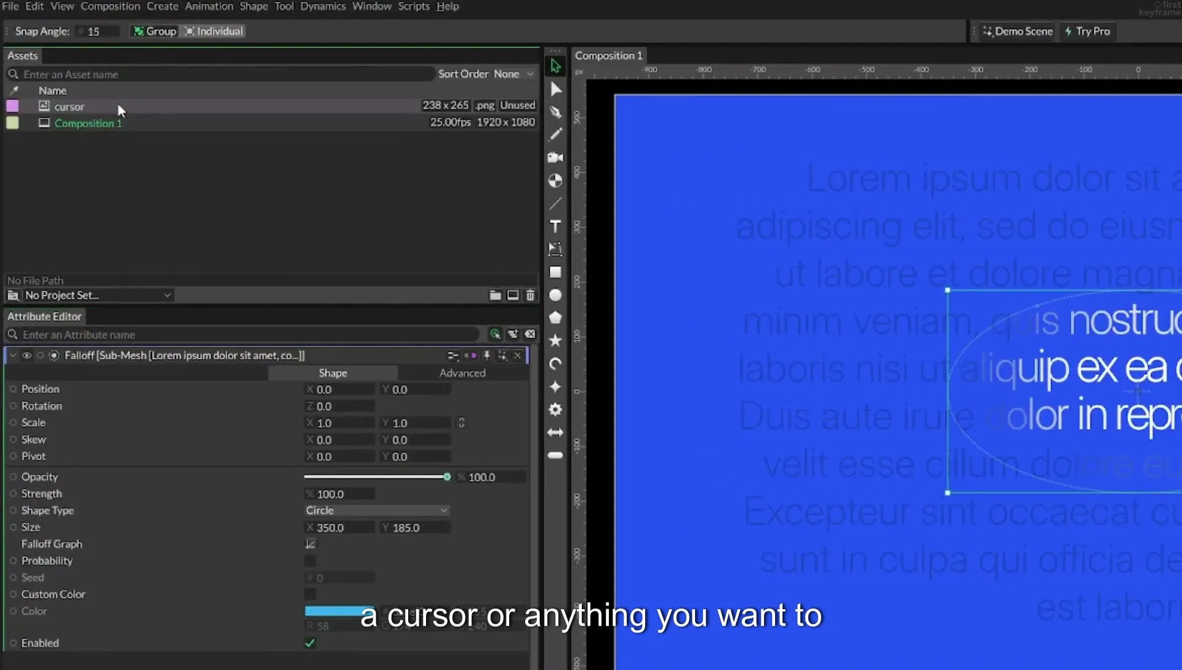
Task: Activate the Camera tool
Action: [555, 158]
